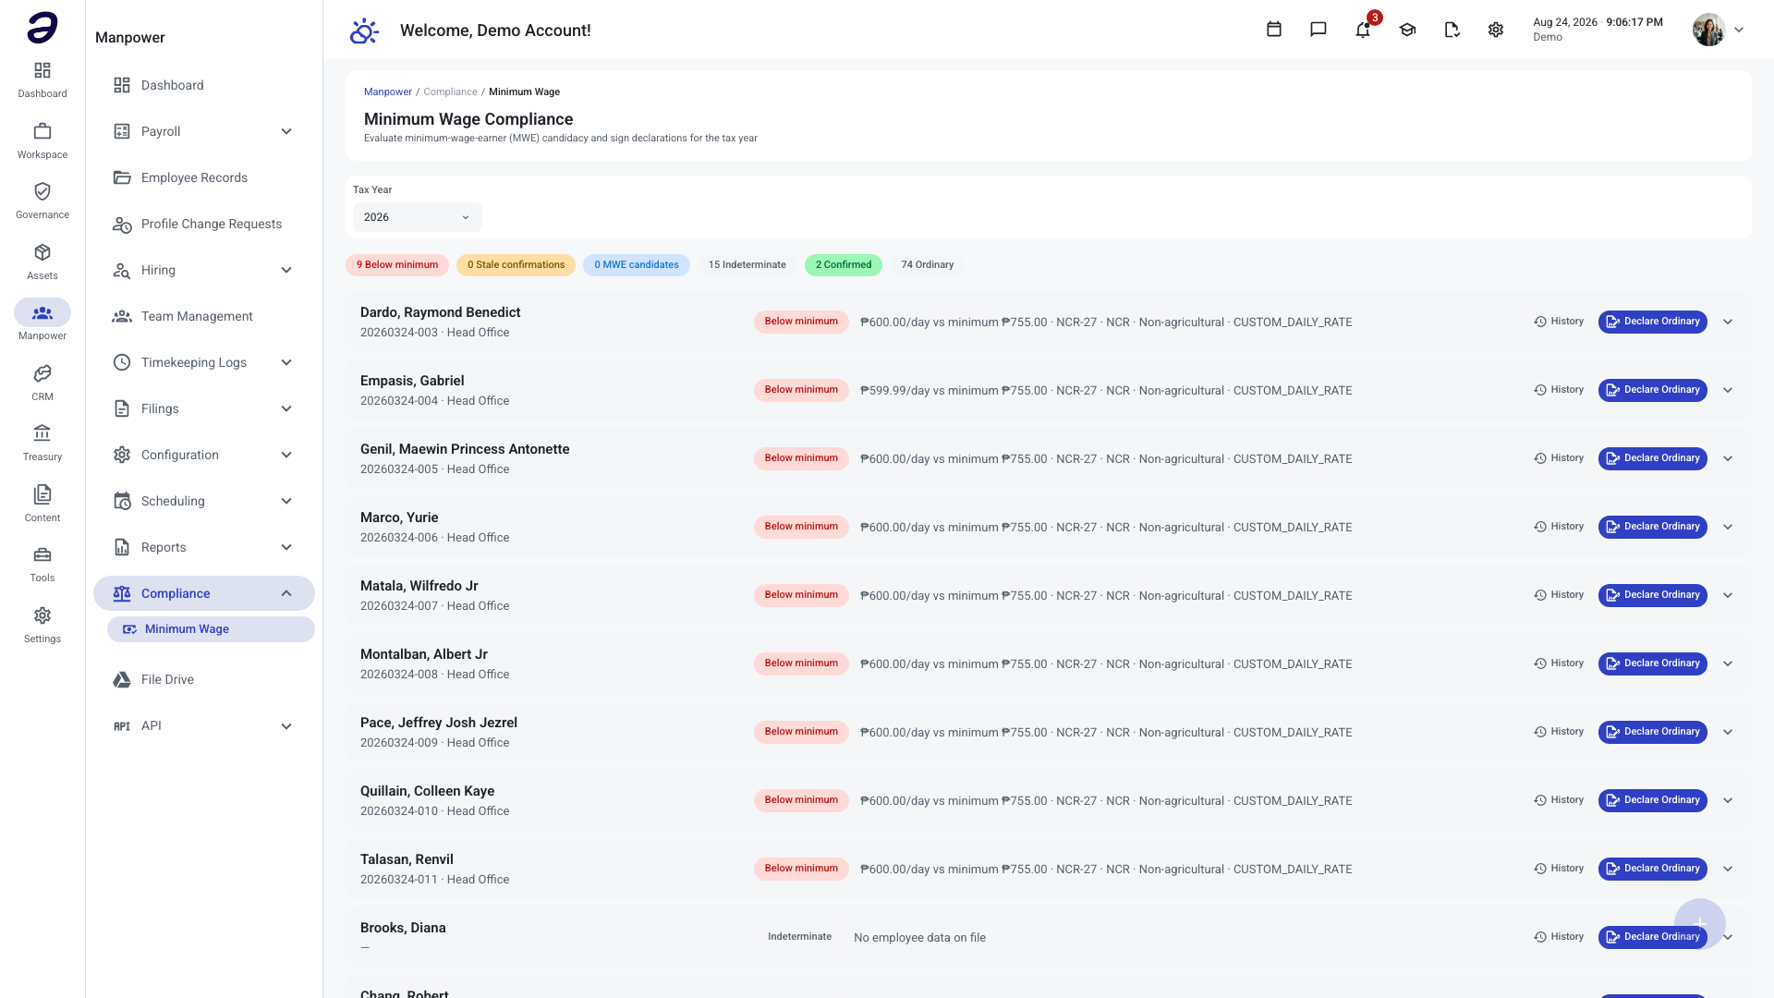The image size is (1774, 998).
Task: Declare Ordinary for Dardo, Raymond Benedict
Action: 1653,322
